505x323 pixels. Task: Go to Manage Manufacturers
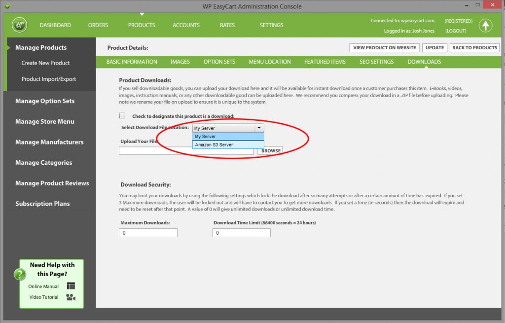pos(49,143)
